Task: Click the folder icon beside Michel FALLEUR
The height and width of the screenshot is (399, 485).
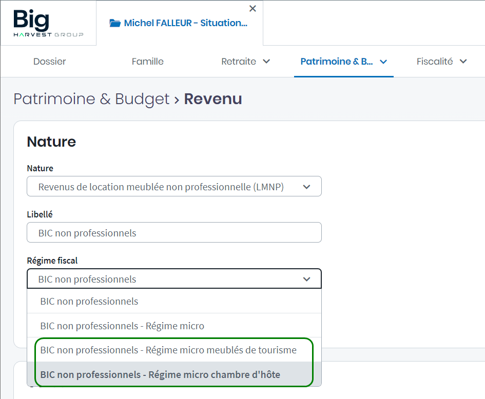Action: coord(115,23)
